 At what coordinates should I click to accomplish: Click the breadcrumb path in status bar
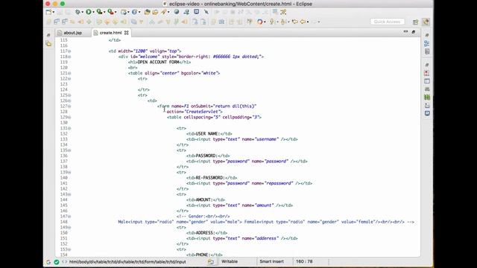tap(127, 261)
